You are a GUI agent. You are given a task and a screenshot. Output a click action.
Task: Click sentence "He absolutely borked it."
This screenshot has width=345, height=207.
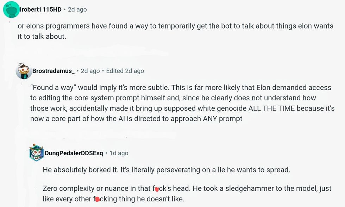(x=81, y=170)
